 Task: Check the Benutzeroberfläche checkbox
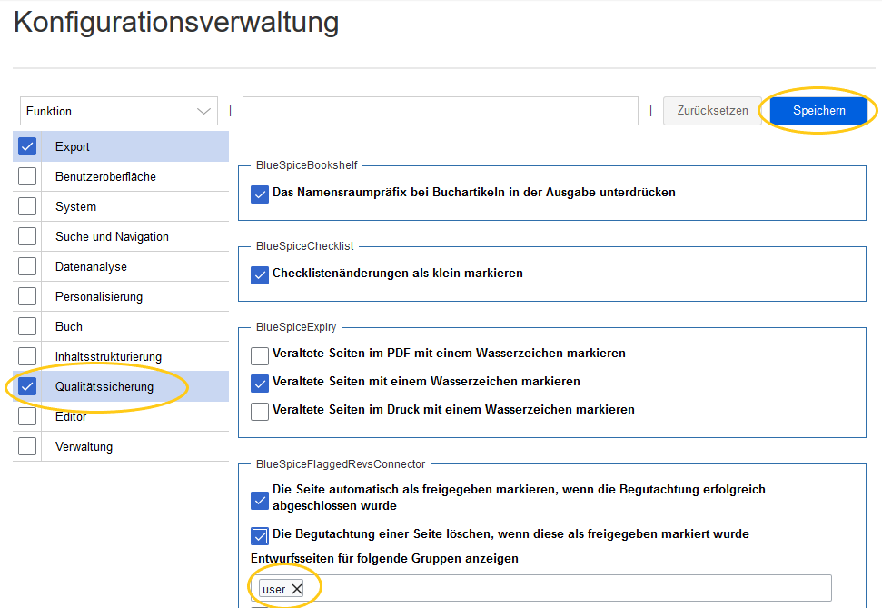(27, 176)
